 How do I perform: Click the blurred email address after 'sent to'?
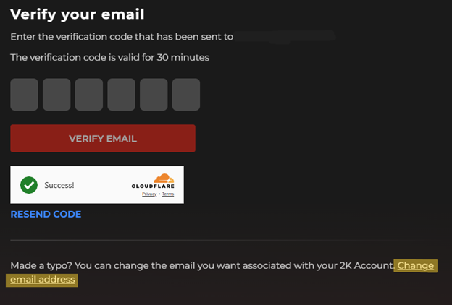point(285,37)
